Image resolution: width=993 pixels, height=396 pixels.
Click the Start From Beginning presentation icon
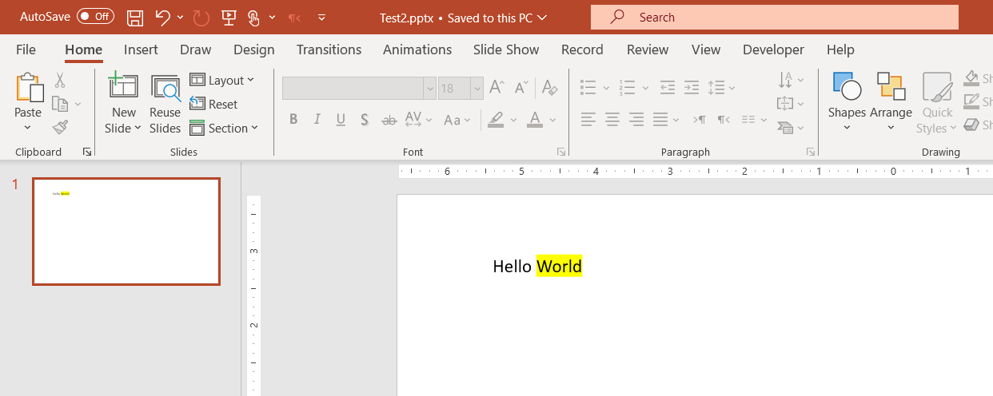(229, 17)
